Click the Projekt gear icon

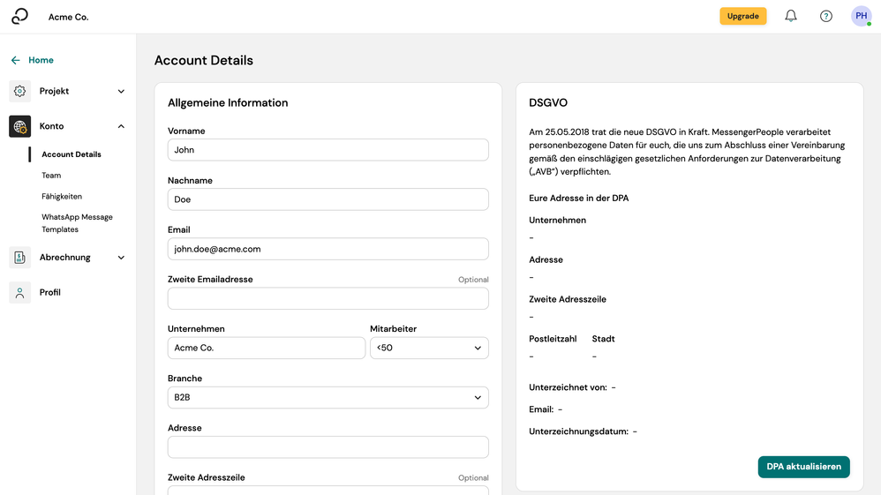pos(20,91)
